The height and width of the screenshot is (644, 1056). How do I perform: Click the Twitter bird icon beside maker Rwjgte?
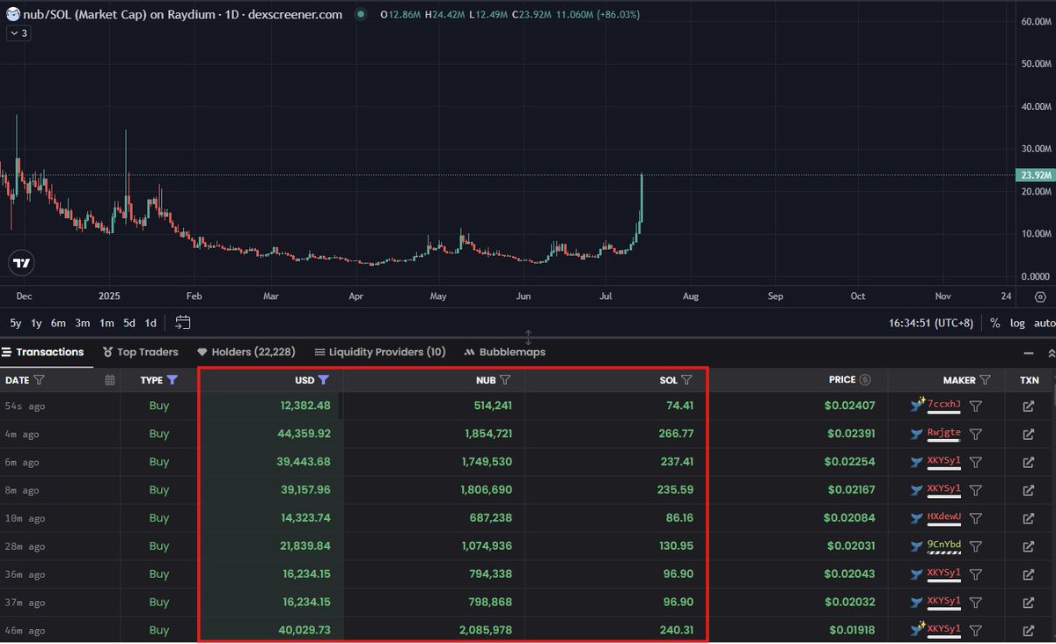(x=915, y=434)
